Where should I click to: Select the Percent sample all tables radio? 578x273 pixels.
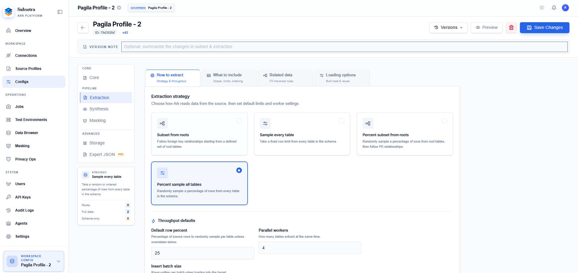click(x=239, y=170)
